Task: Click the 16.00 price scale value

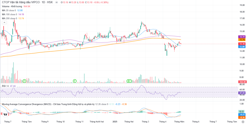Action: (x=242, y=25)
